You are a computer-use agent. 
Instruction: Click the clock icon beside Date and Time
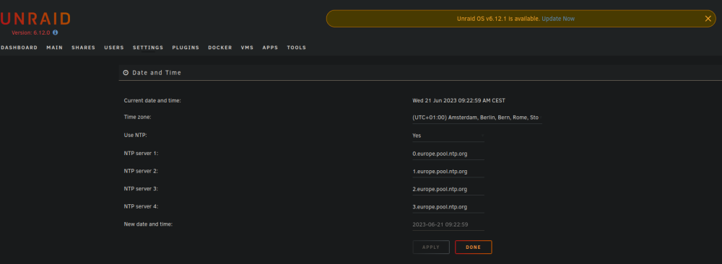click(126, 73)
